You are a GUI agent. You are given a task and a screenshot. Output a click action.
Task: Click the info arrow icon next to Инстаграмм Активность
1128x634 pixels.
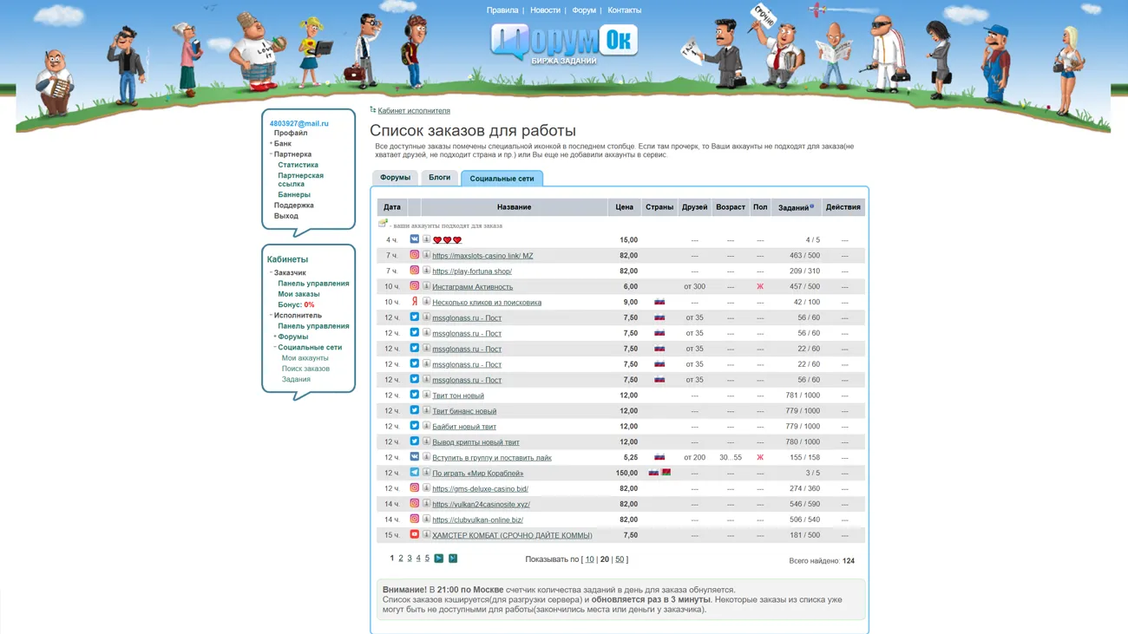coord(426,286)
